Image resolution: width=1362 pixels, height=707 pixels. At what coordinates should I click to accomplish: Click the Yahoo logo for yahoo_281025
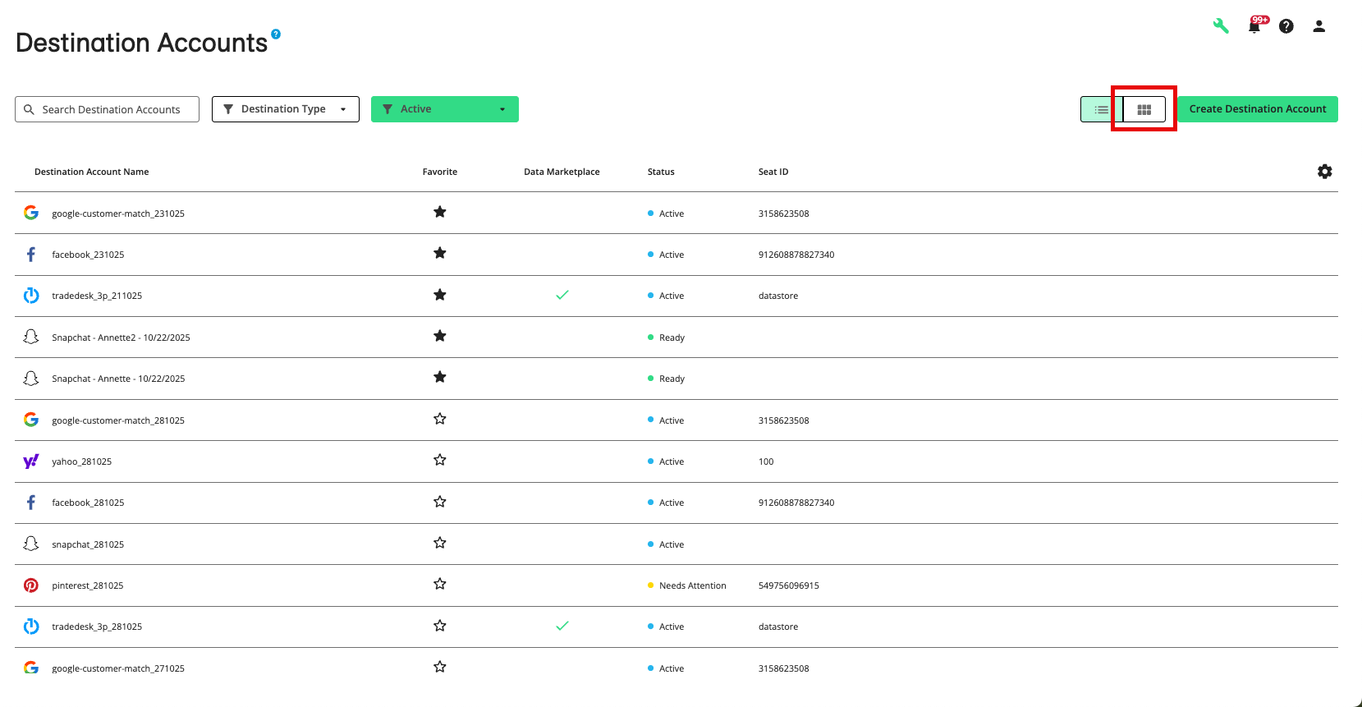[31, 461]
